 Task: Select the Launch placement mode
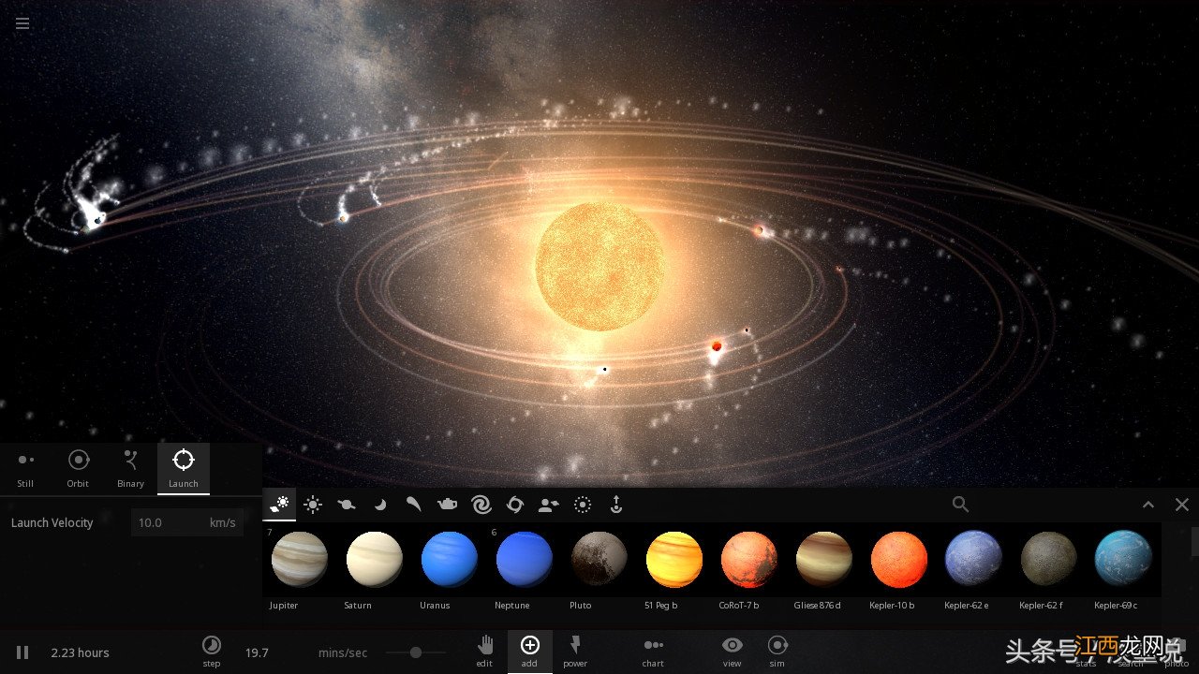pyautogui.click(x=184, y=467)
